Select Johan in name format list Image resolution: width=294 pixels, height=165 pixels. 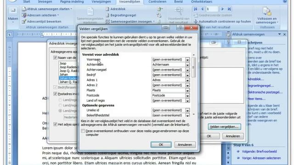[63, 74]
